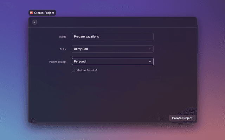This screenshot has width=225, height=140.
Task: Click the back arrow button
Action: point(34,22)
